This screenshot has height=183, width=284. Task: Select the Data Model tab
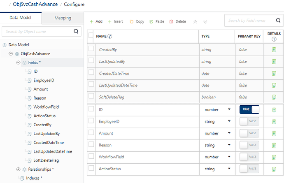coord(20,18)
